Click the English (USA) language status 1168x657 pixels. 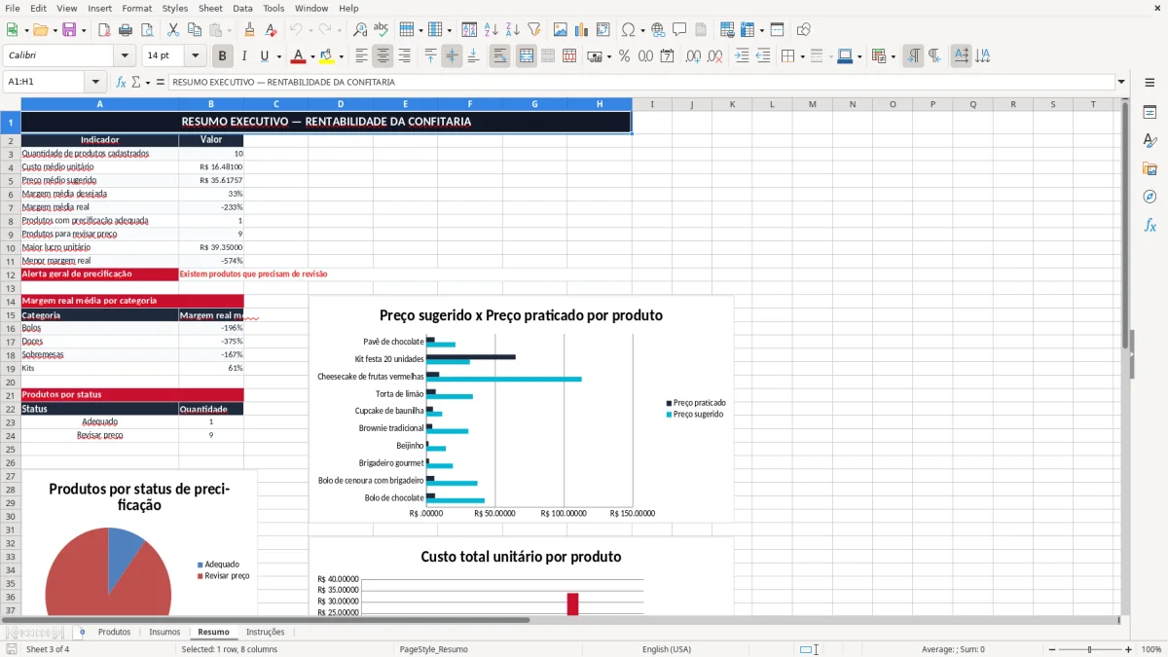[x=667, y=649]
